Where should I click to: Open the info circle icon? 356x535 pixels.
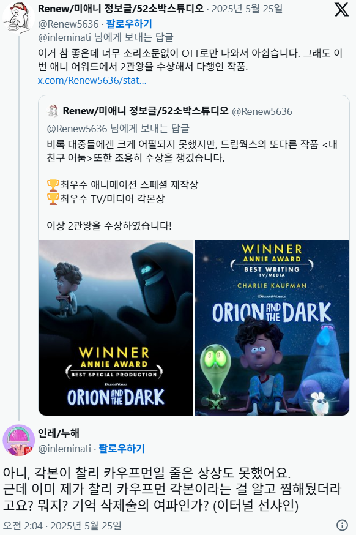(342, 525)
